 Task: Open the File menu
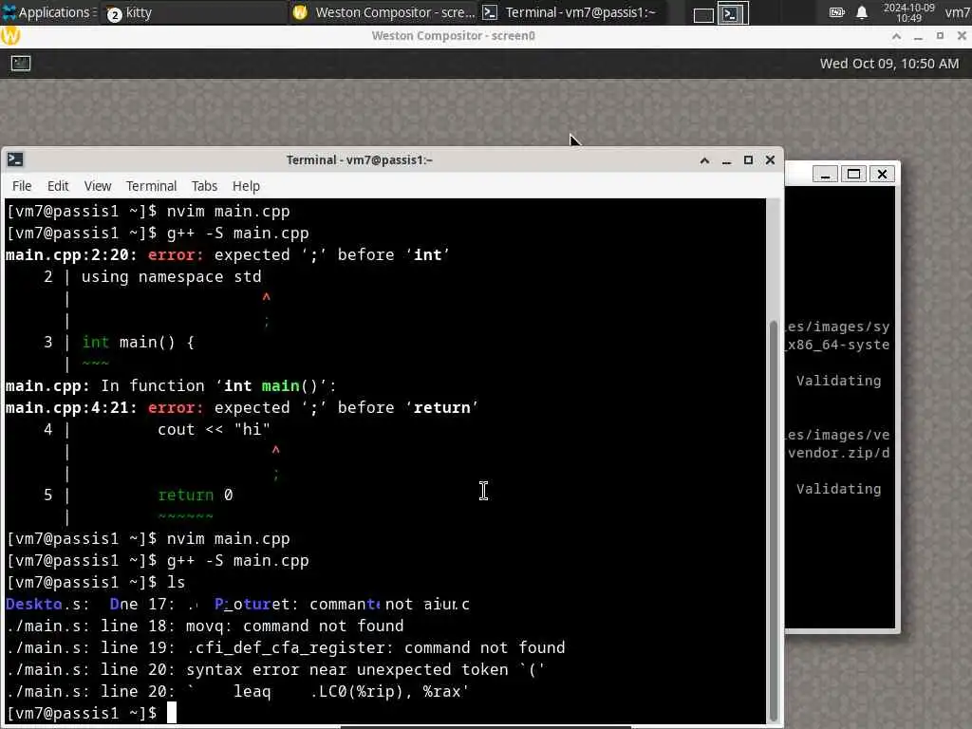22,186
